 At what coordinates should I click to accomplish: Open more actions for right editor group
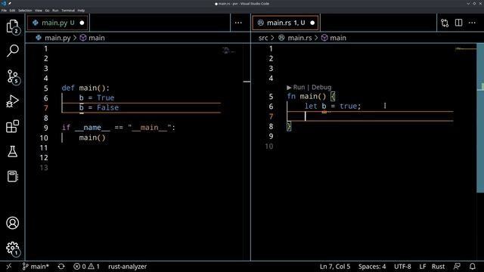(x=472, y=23)
